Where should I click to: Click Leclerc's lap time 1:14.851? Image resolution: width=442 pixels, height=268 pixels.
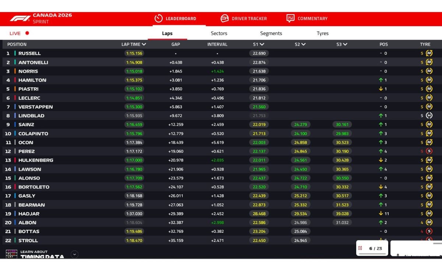134,98
